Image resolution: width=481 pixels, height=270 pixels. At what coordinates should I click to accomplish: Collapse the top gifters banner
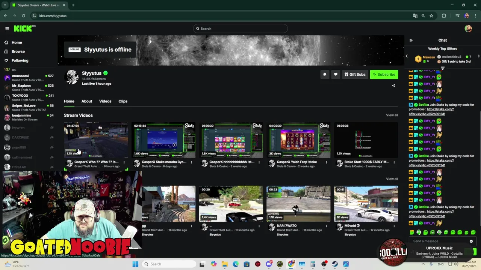pos(442,68)
